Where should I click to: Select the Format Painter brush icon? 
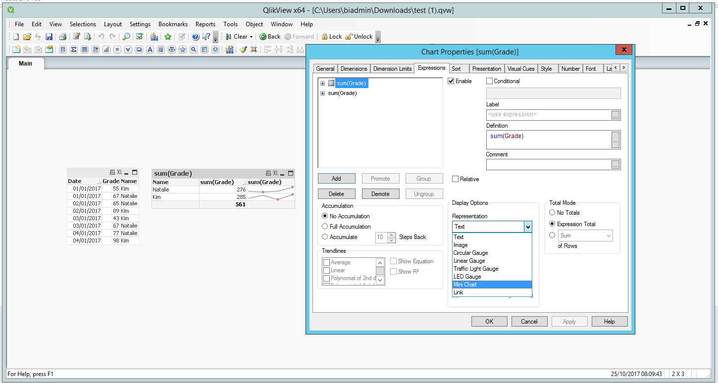243,49
